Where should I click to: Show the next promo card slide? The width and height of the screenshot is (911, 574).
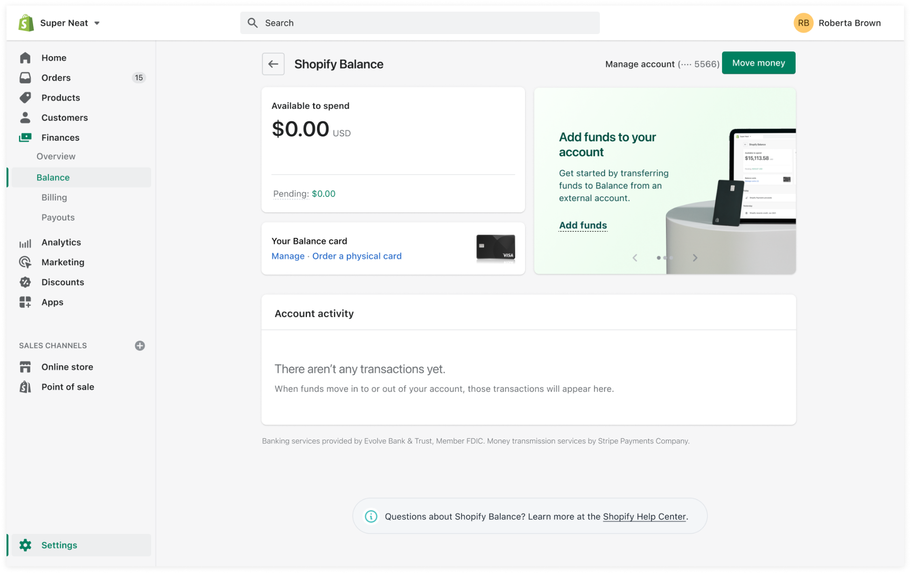(x=695, y=258)
